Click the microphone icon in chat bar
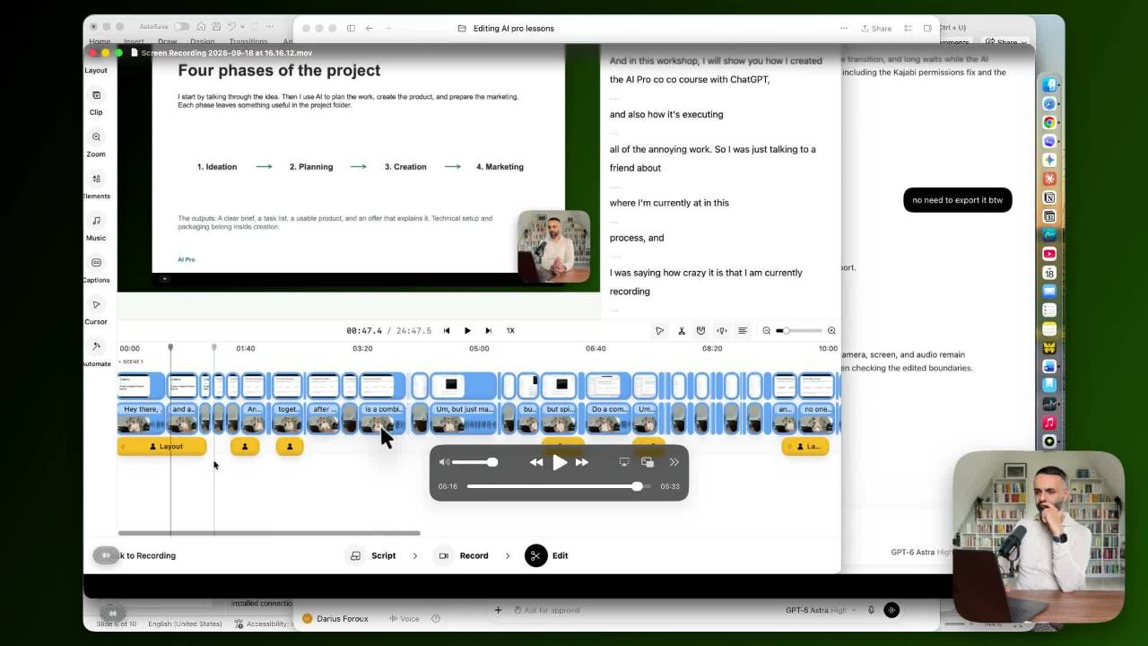The width and height of the screenshot is (1148, 646). click(x=871, y=610)
